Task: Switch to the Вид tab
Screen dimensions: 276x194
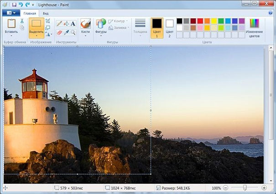Action: [46, 13]
